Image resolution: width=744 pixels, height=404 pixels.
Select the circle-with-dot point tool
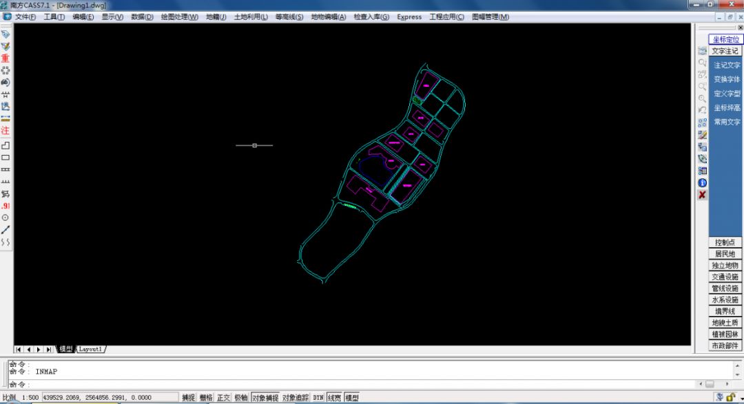coord(6,217)
